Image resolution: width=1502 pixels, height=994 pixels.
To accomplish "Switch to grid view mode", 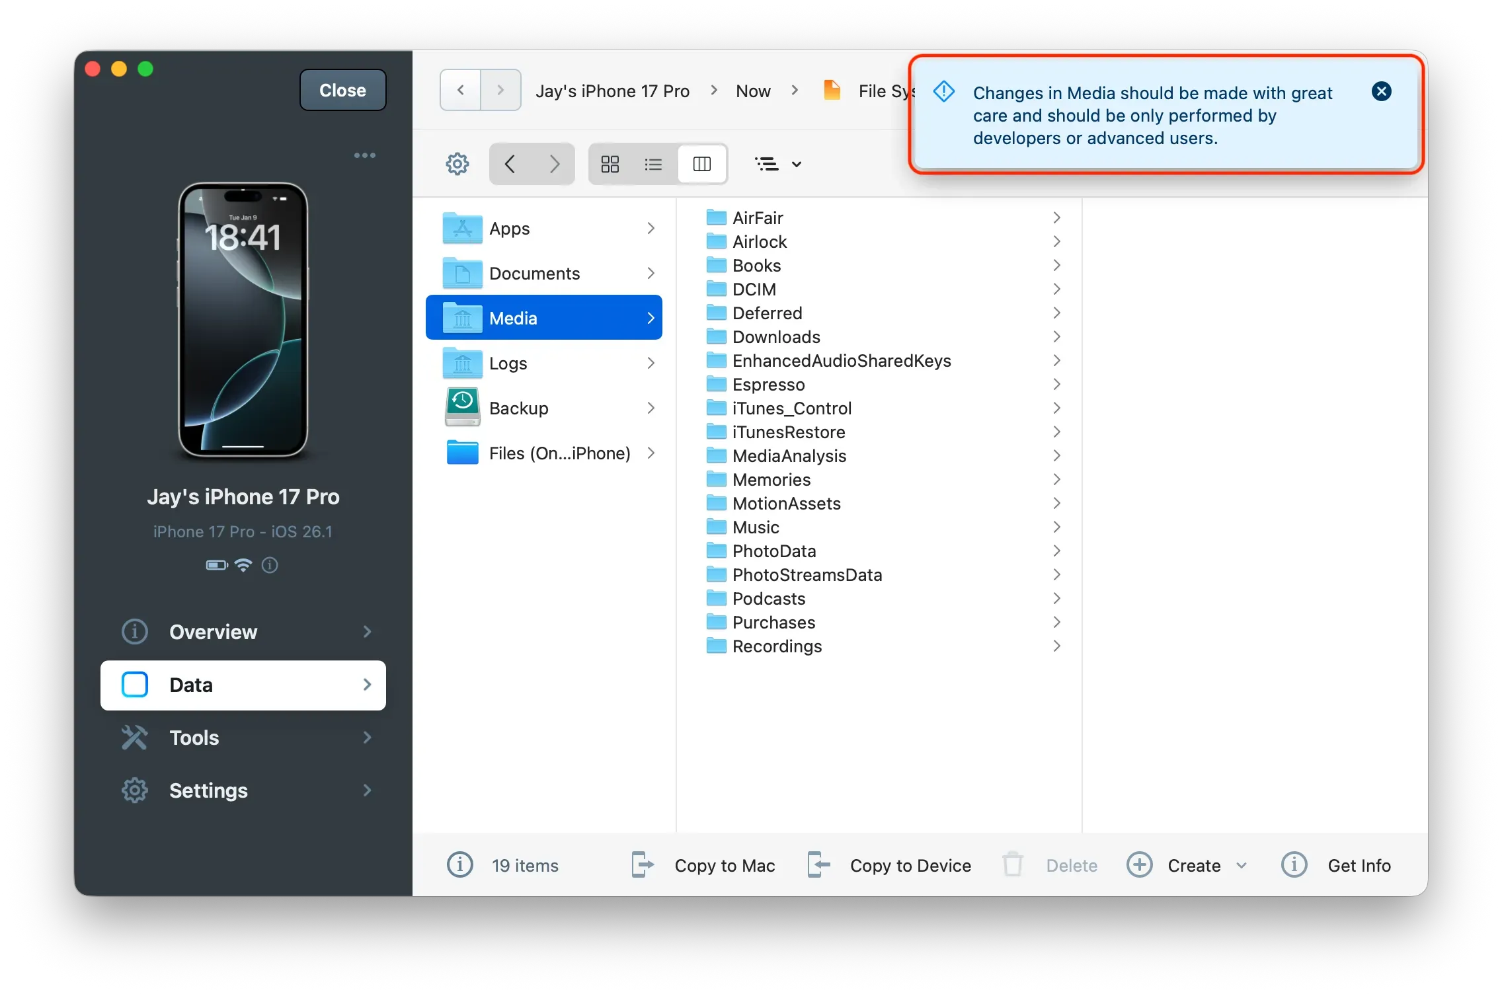I will point(610,164).
